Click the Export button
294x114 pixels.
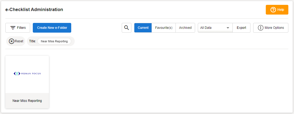[x=241, y=28]
